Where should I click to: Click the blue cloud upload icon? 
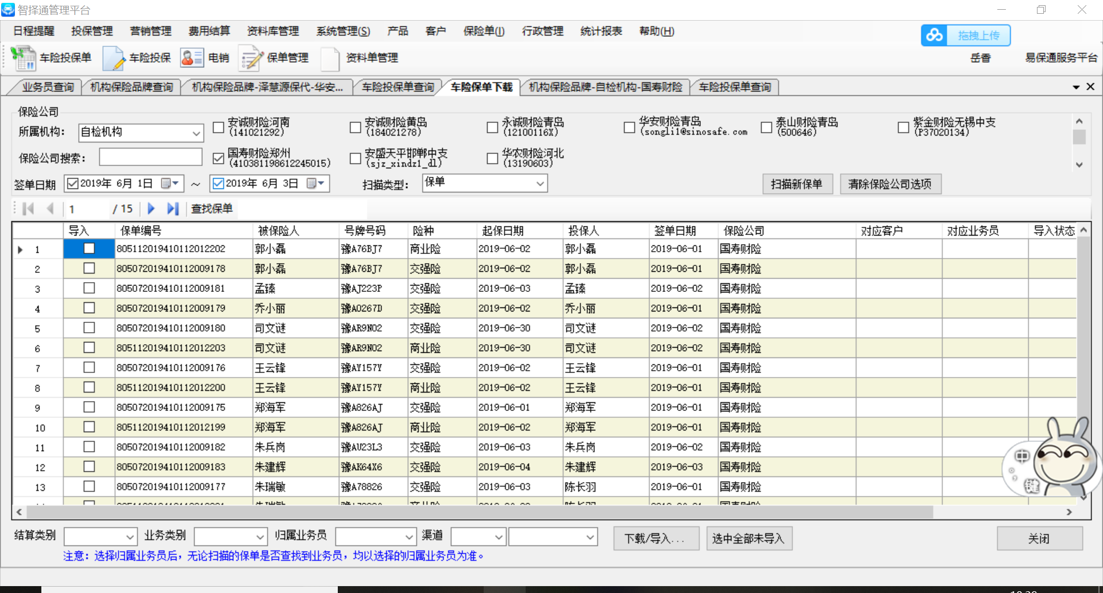click(934, 36)
